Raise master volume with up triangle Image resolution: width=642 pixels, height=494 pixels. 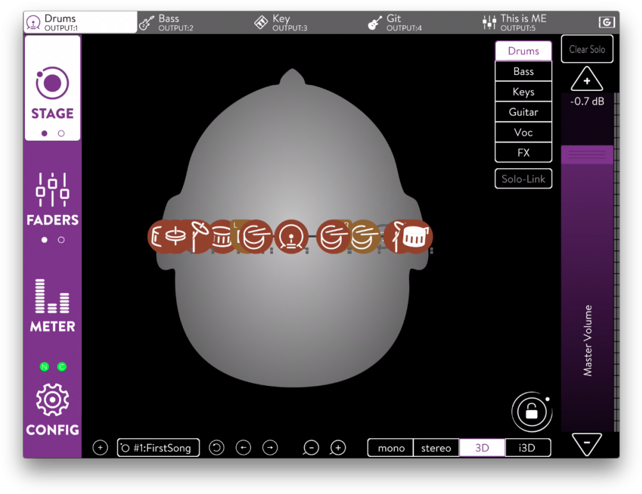(586, 81)
